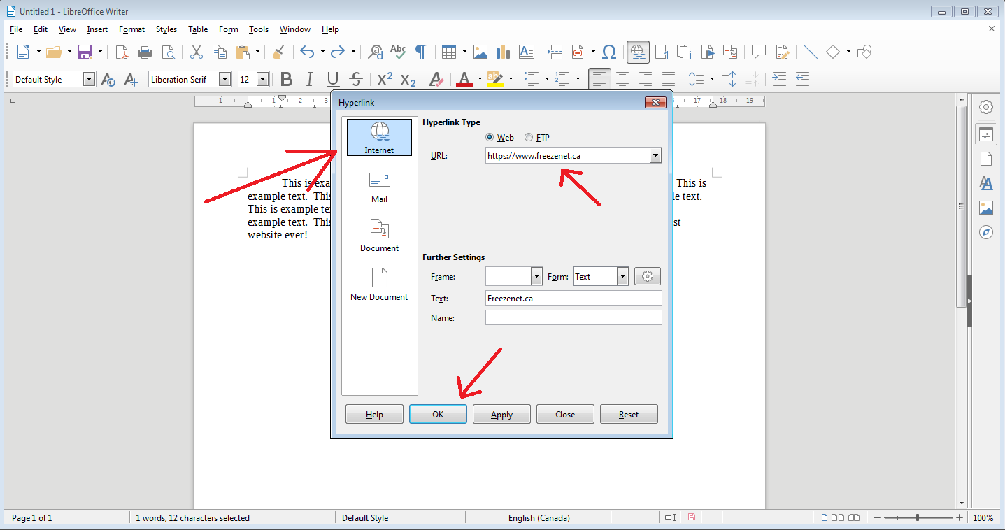Click the Insert Text Box icon
Screen dimensions: 1005x530
527,52
